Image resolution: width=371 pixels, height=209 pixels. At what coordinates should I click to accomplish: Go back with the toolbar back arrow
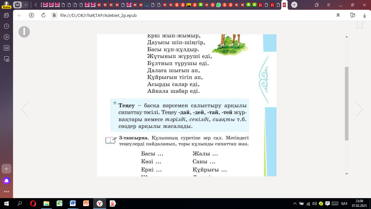(x=20, y=16)
